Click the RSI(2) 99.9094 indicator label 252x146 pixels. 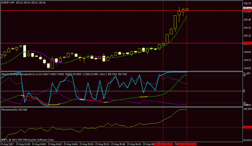[x=73, y=74]
